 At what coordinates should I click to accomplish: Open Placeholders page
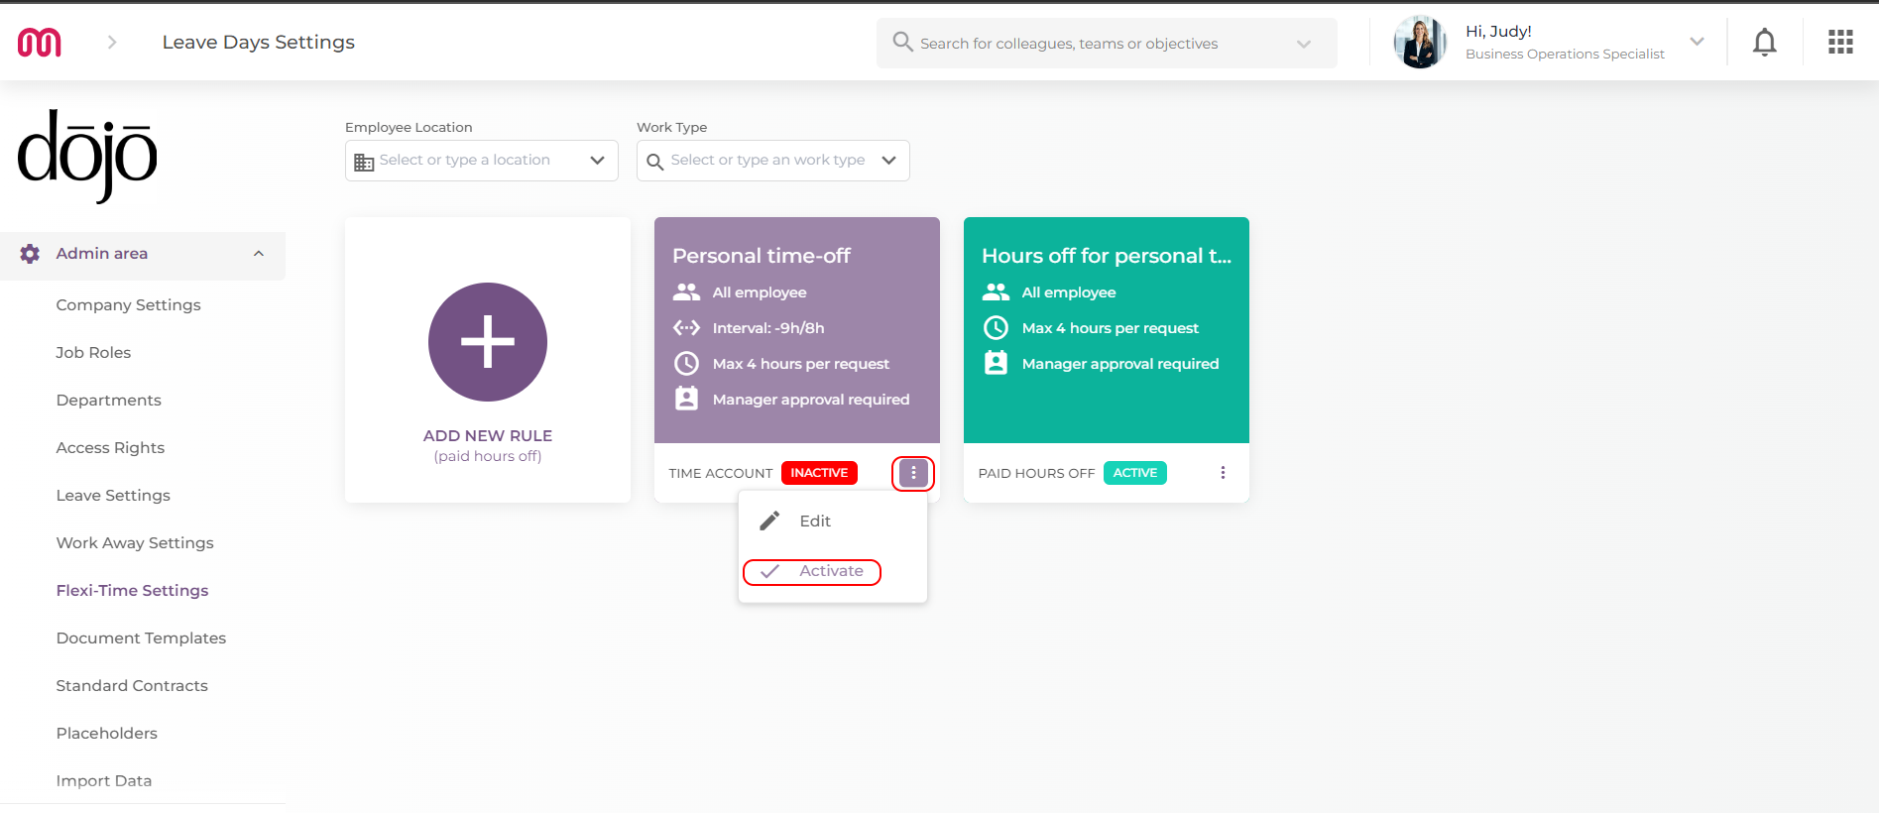click(x=106, y=734)
